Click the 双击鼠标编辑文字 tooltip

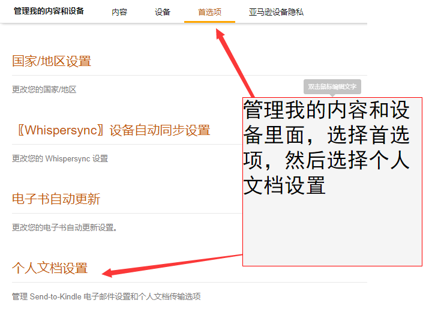coord(332,86)
